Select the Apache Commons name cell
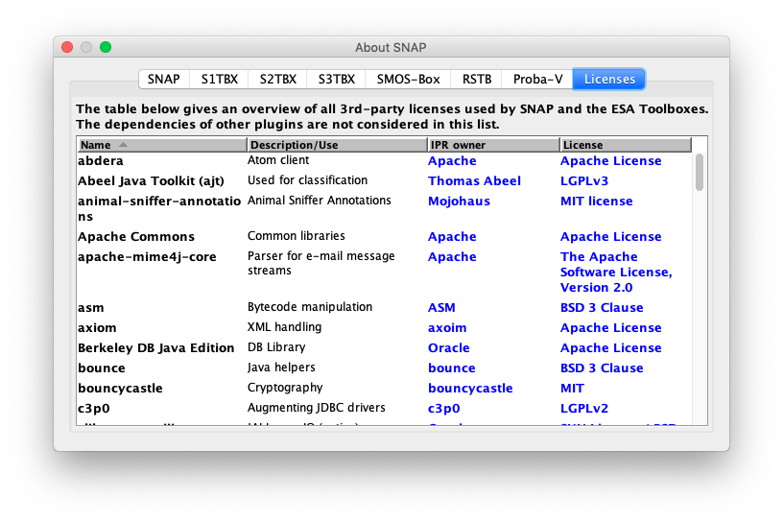This screenshot has width=783, height=522. (136, 236)
